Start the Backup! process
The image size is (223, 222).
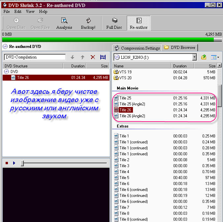tap(88, 23)
